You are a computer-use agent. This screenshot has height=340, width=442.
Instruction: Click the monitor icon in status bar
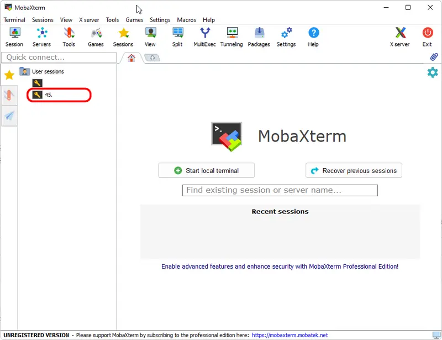tap(436, 335)
